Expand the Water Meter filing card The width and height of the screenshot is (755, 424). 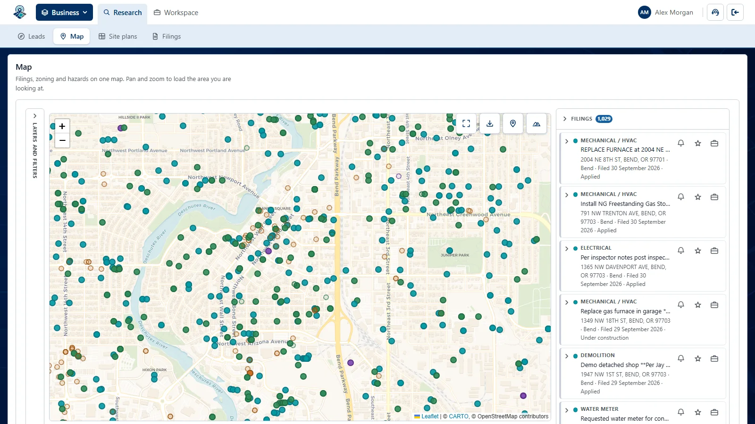(x=567, y=409)
